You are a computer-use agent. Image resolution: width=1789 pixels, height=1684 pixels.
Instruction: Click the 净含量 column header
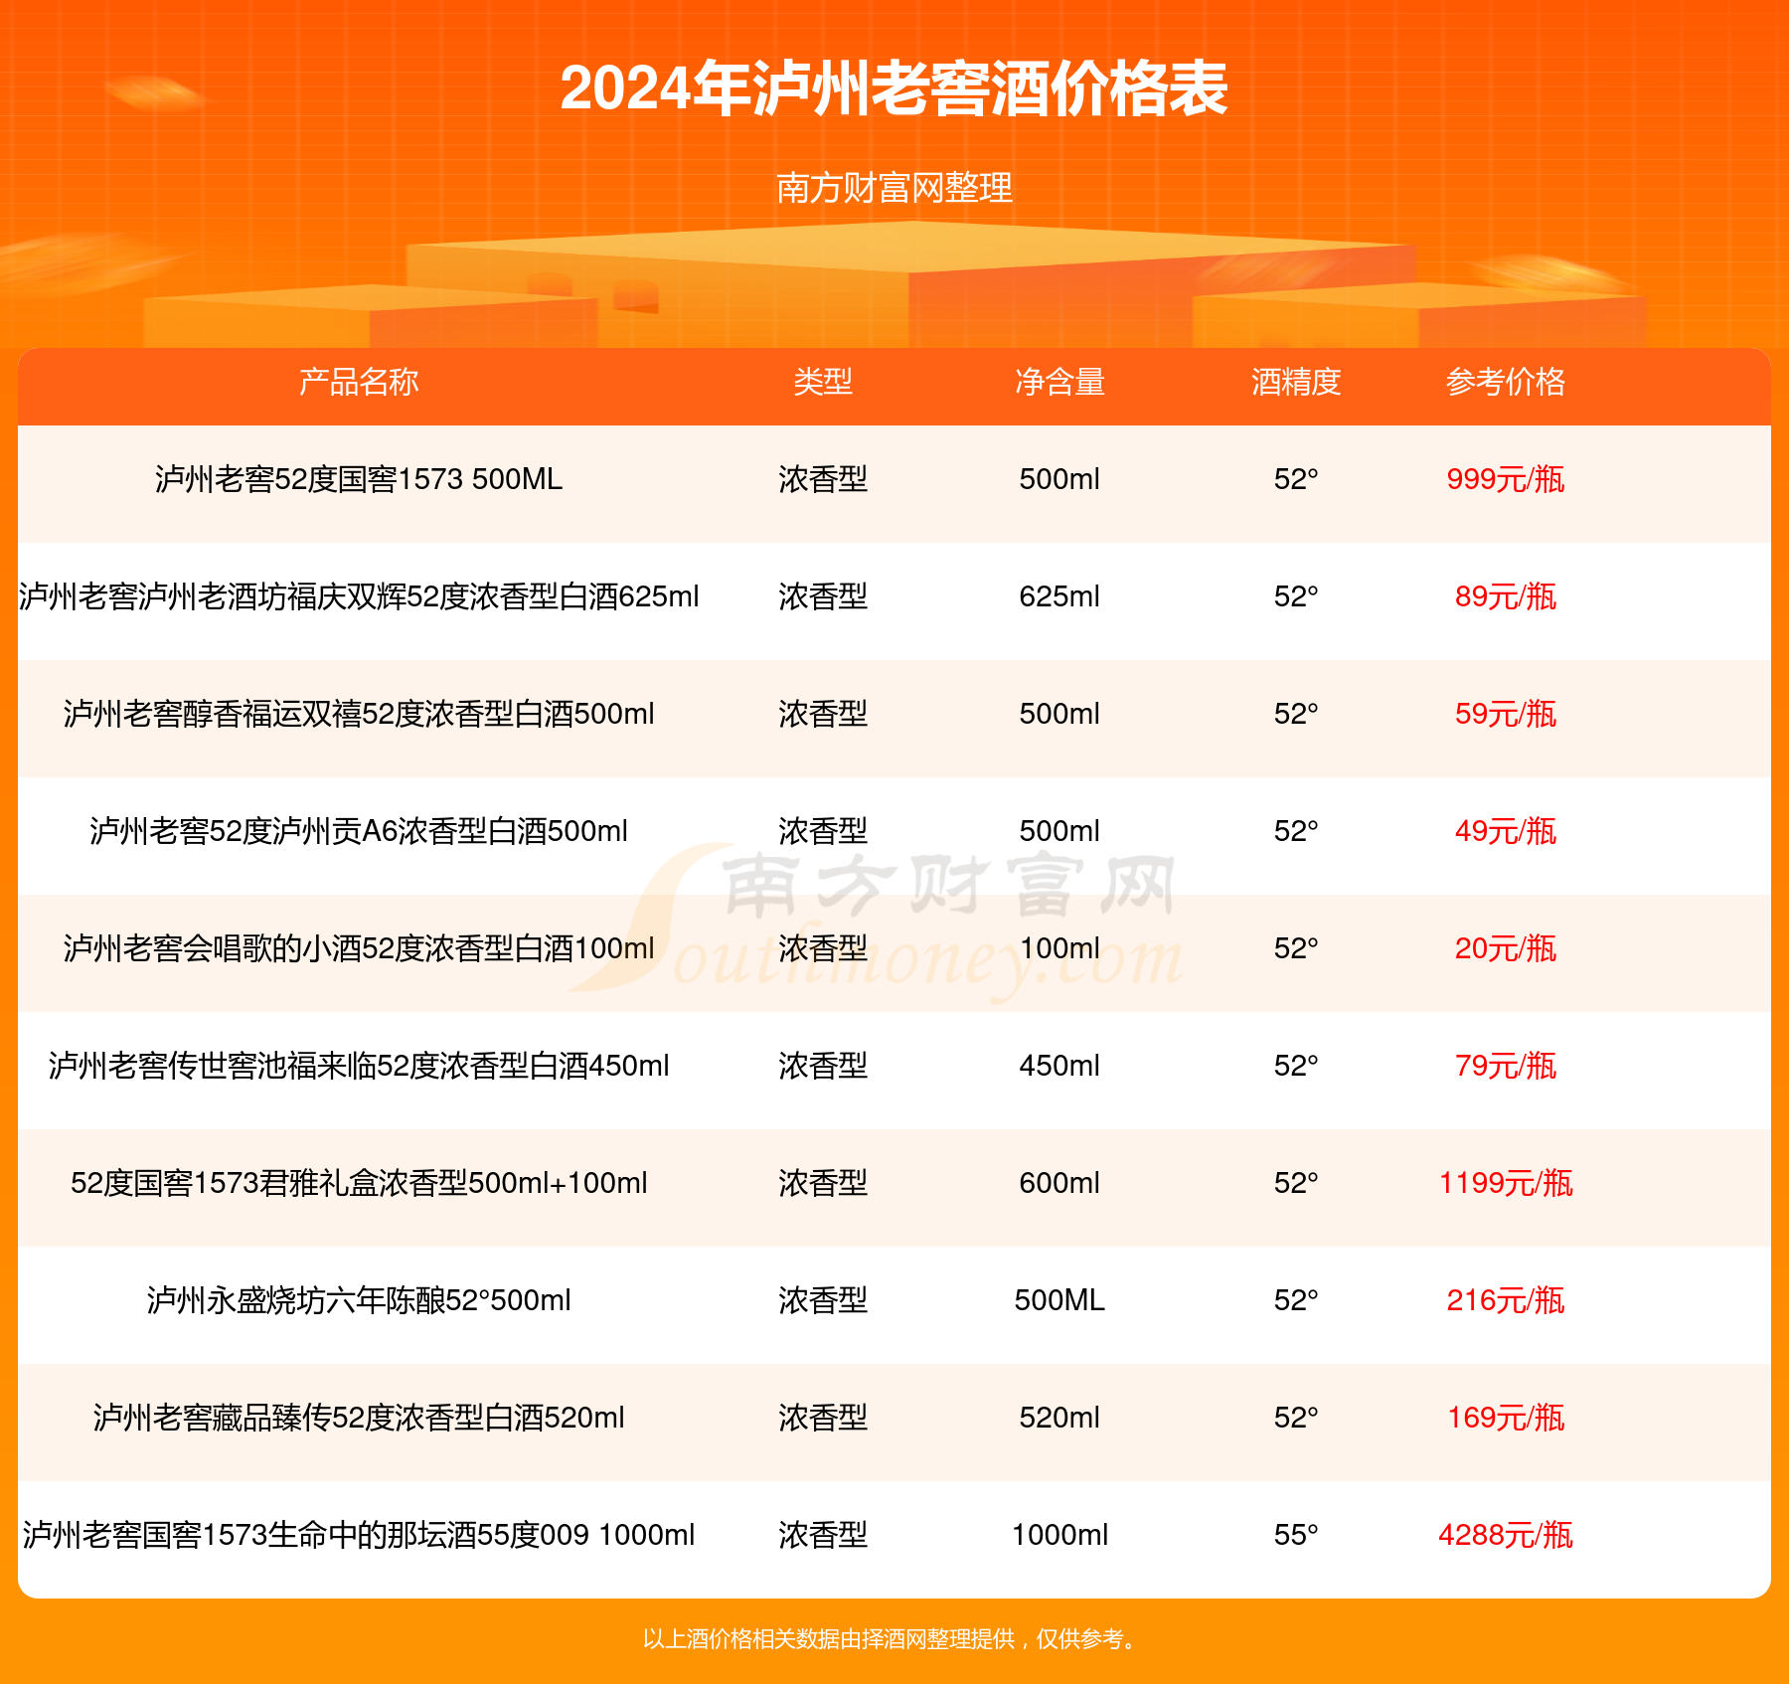(1059, 382)
